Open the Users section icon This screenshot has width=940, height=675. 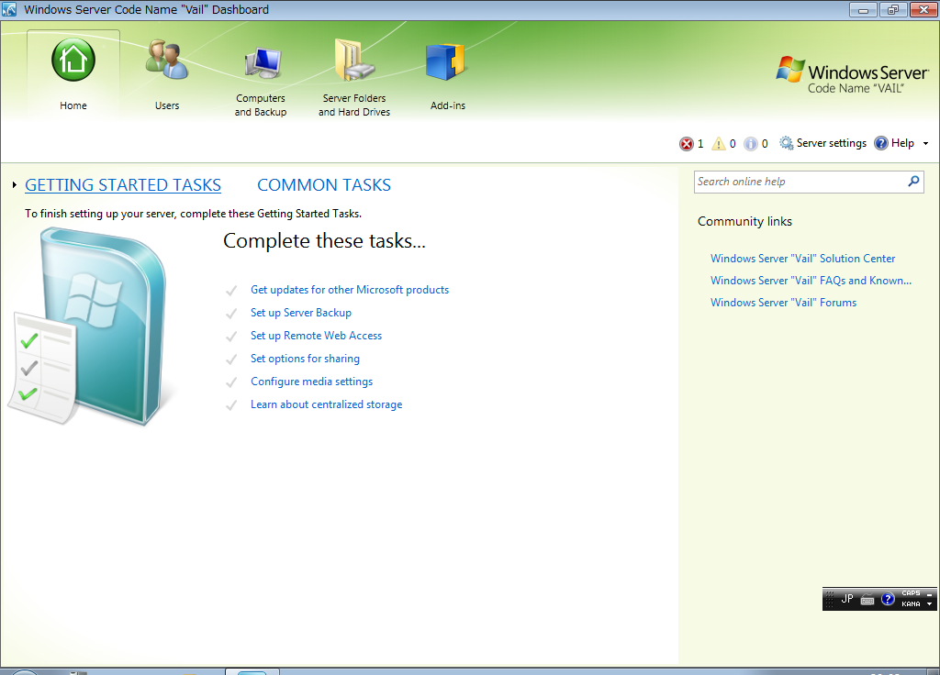[167, 60]
